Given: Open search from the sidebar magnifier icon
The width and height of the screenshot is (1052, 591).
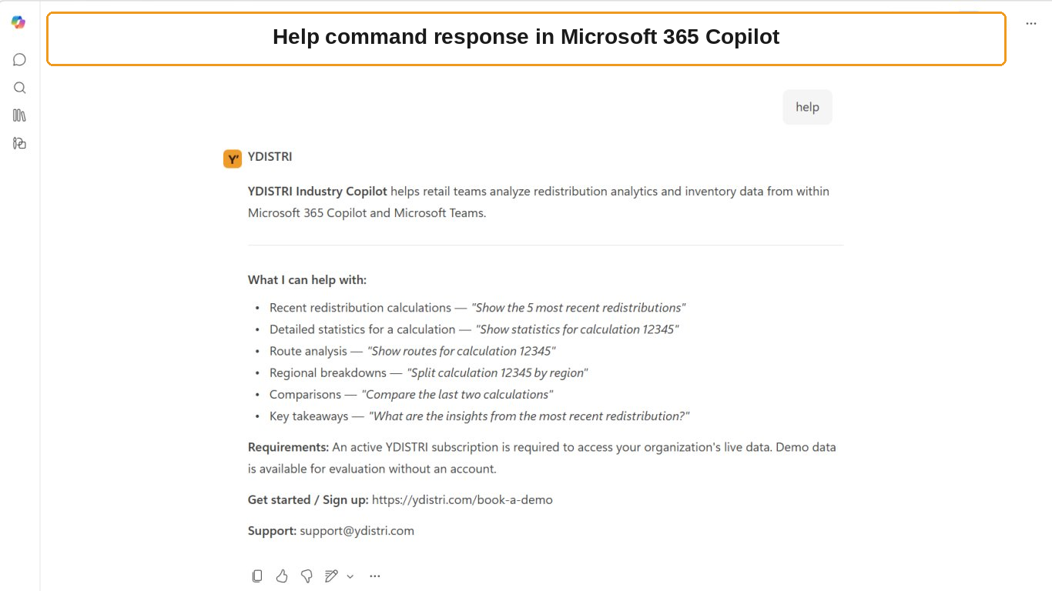Looking at the screenshot, I should tap(20, 88).
